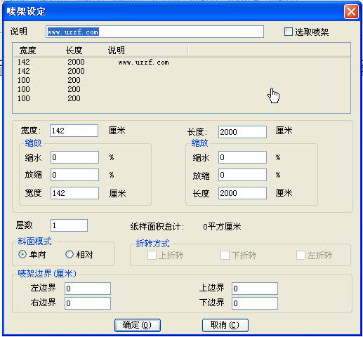Toggle the 上折转 checkbox
The image size is (363, 337).
coord(152,255)
